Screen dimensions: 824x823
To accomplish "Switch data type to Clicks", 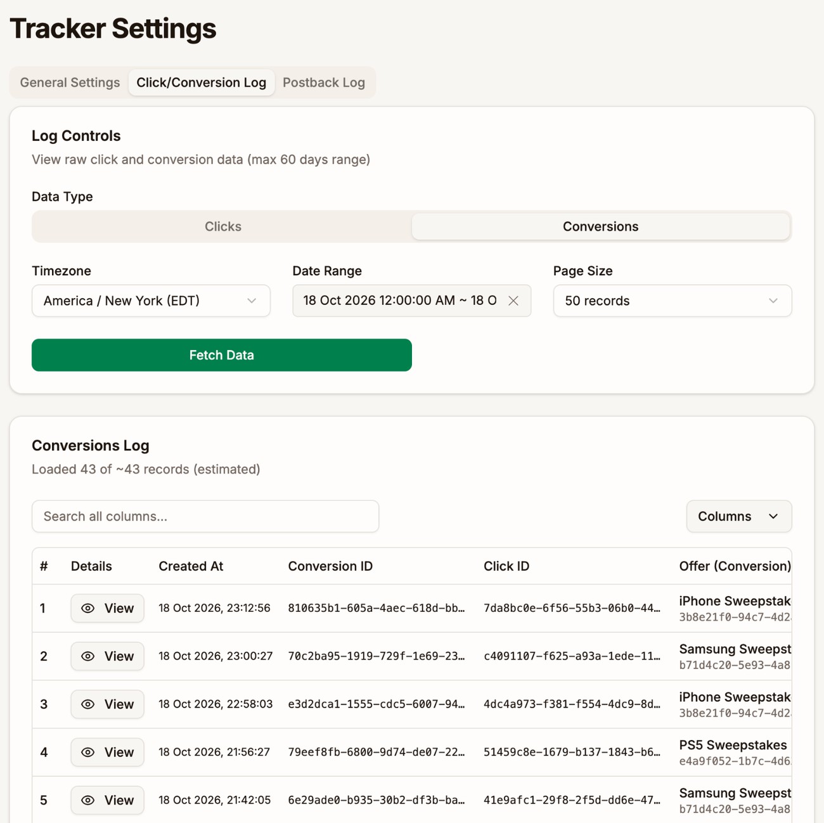I will [222, 226].
